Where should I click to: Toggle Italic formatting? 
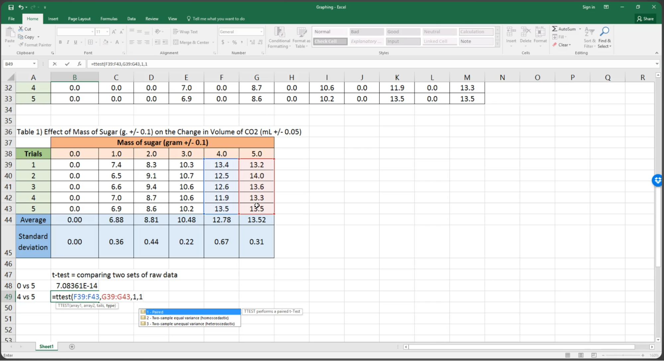point(68,42)
